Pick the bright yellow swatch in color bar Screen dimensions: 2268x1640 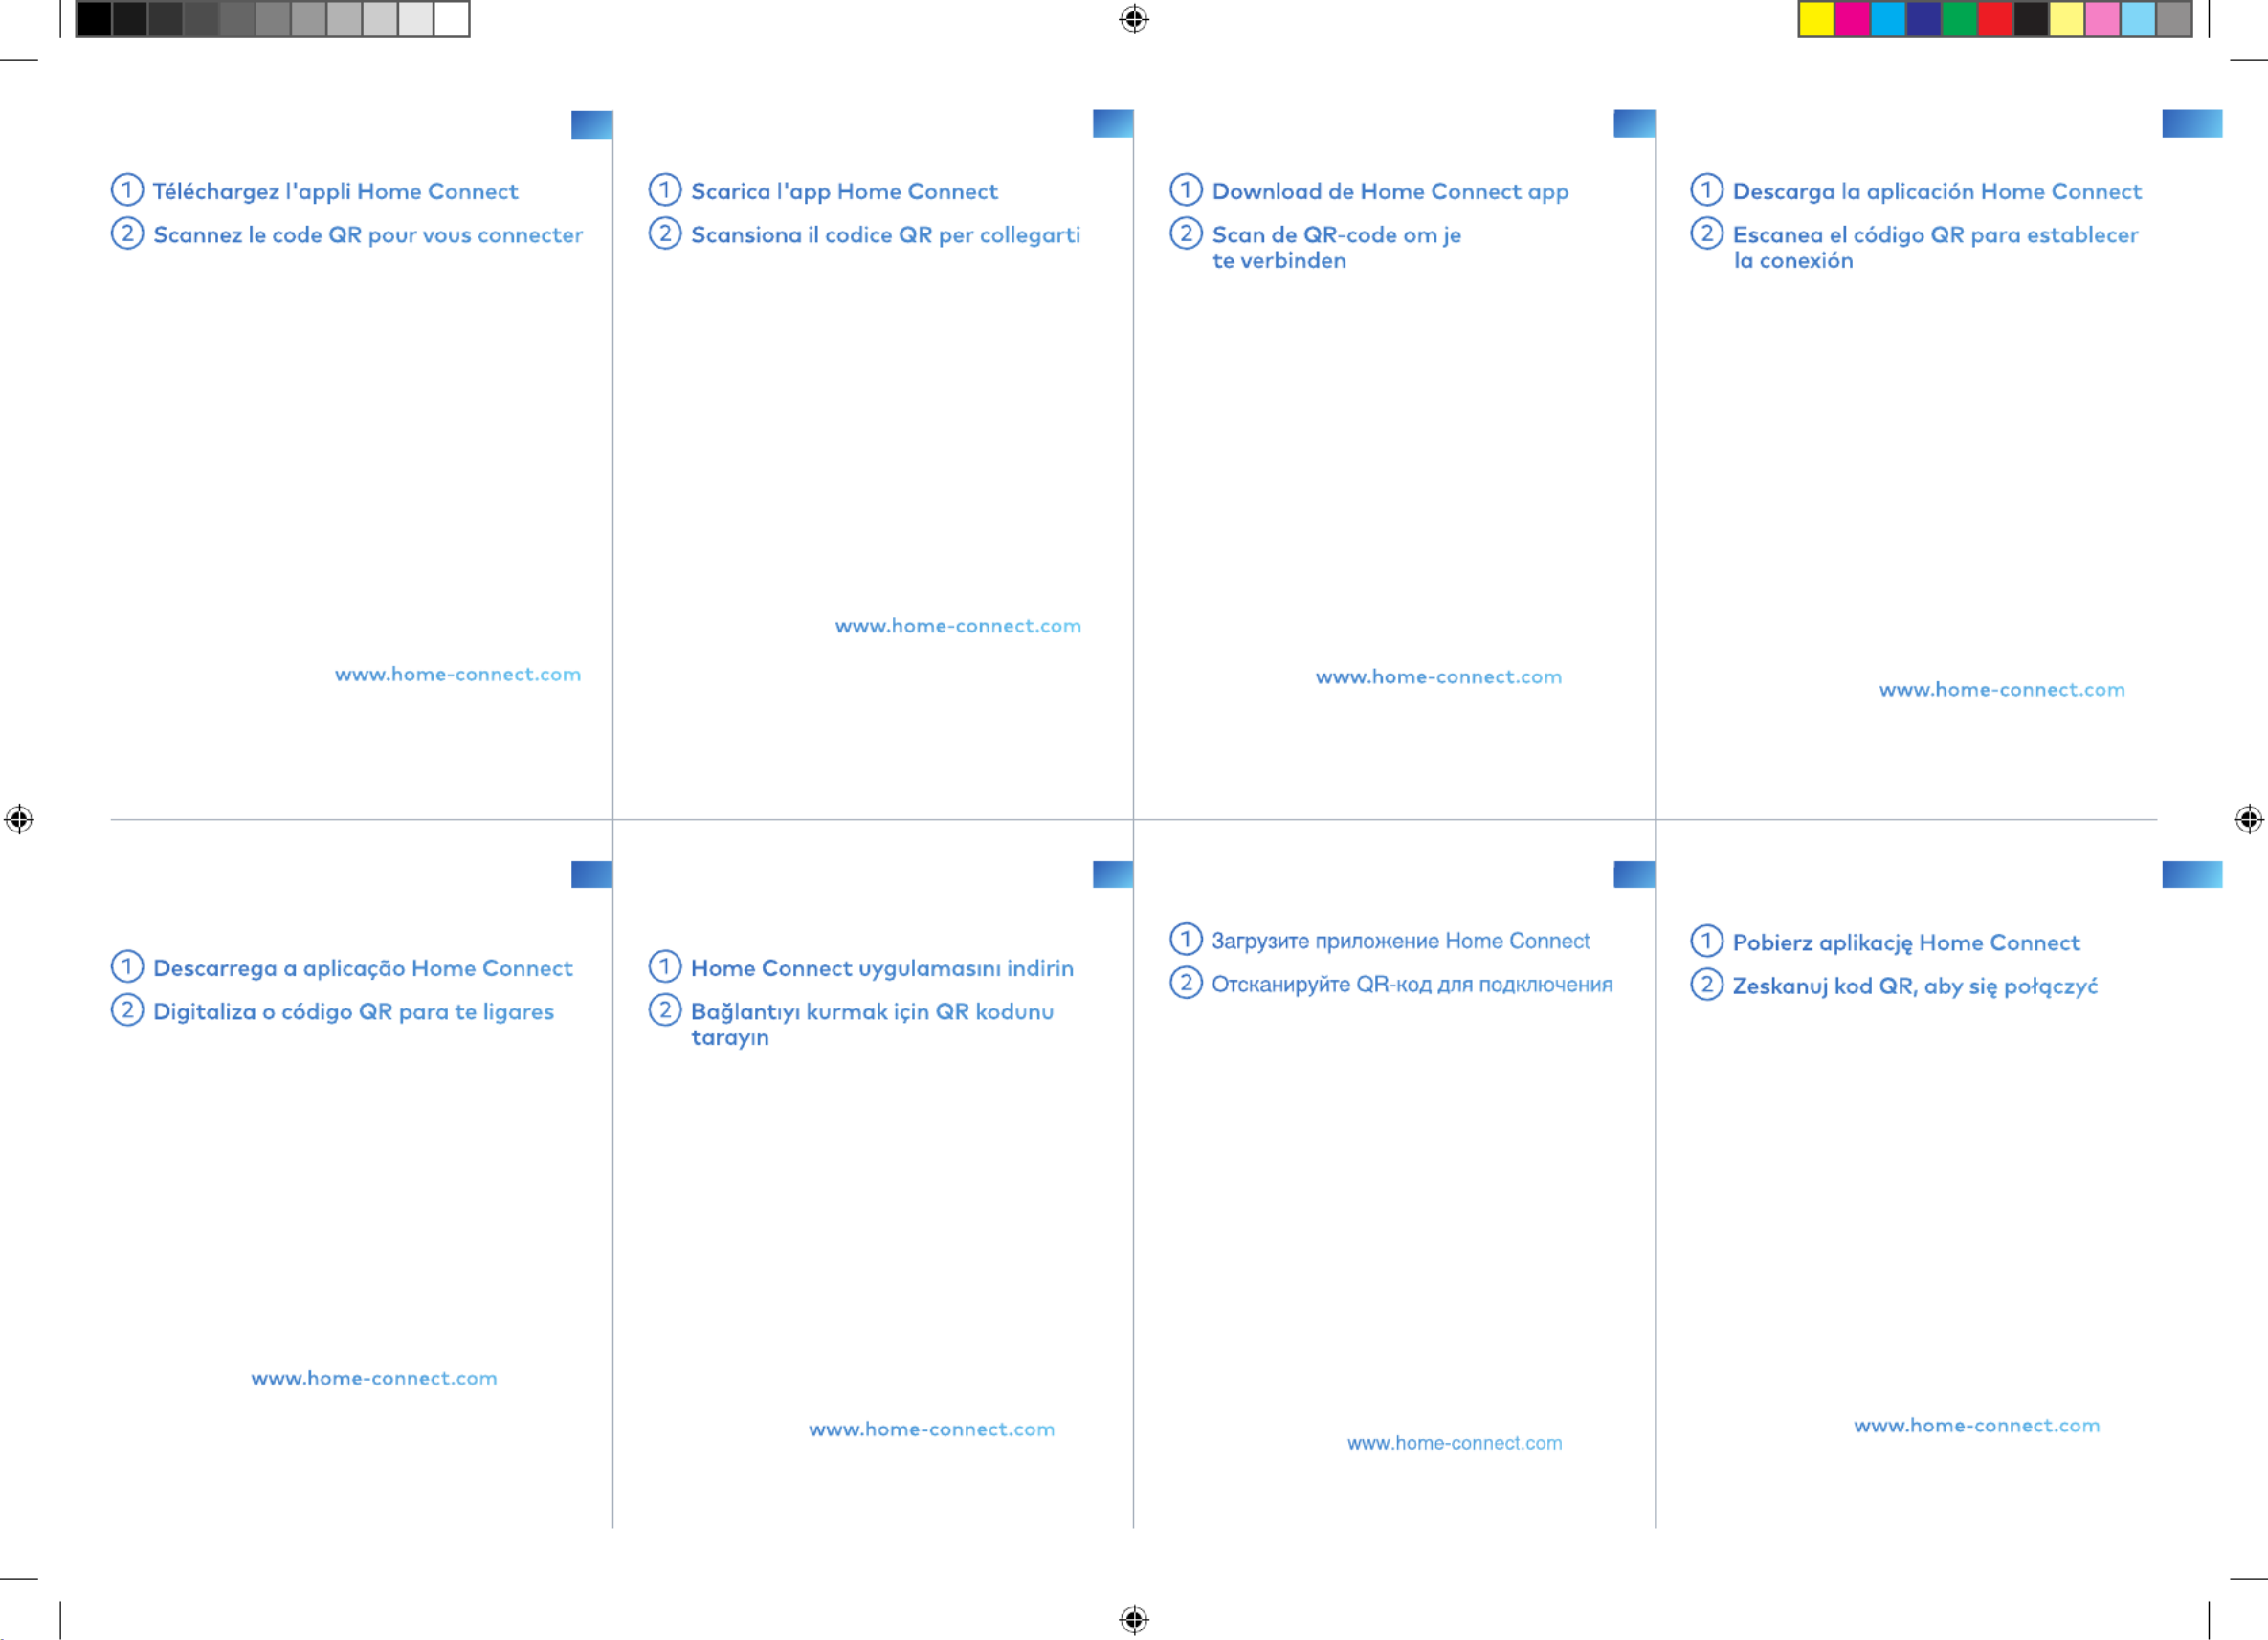tap(1817, 19)
